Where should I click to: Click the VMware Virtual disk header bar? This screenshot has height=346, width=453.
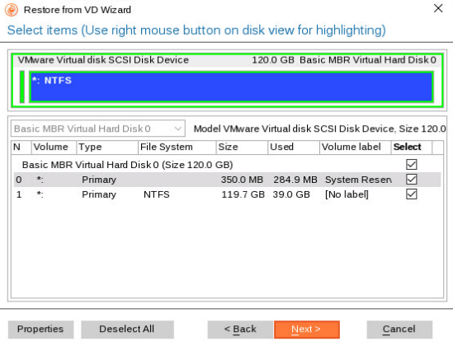pyautogui.click(x=227, y=60)
